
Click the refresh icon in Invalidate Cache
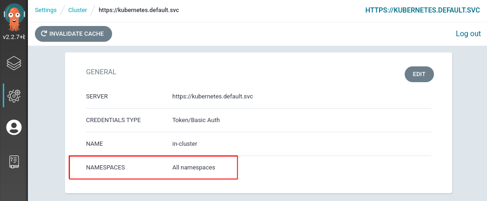click(x=44, y=34)
